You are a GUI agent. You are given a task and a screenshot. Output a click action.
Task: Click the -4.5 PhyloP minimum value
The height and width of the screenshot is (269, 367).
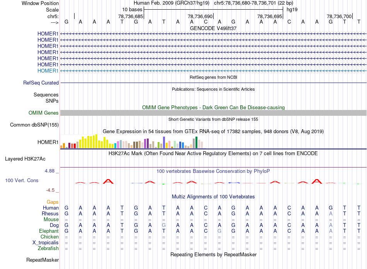pos(50,190)
